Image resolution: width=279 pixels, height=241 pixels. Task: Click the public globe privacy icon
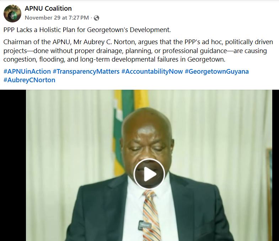[x=96, y=18]
